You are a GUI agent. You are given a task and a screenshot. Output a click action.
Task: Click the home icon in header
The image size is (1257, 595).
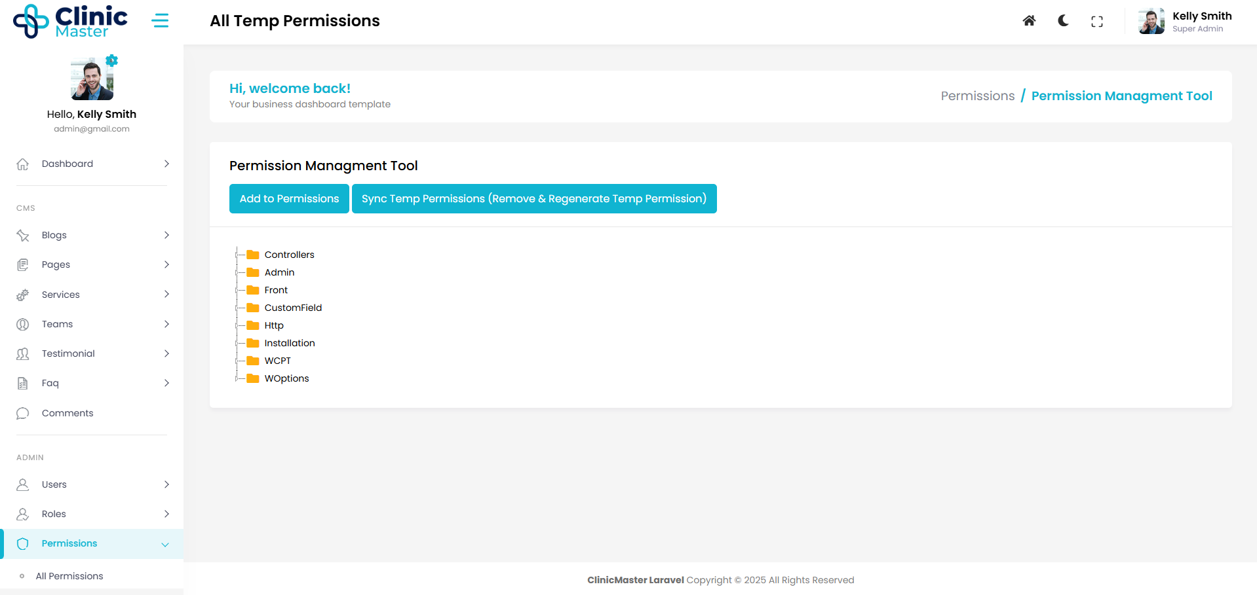1029,21
